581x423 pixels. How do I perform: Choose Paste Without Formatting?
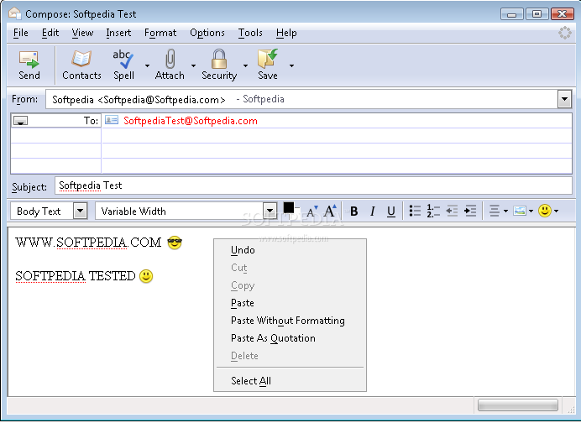290,321
